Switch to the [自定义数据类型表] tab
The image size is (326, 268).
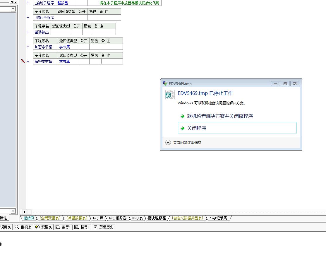point(188,218)
